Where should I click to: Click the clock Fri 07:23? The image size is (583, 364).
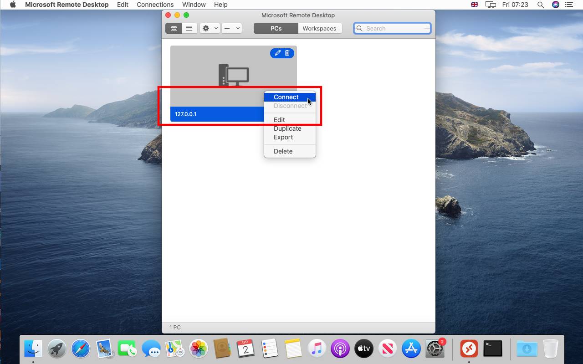pos(515,5)
